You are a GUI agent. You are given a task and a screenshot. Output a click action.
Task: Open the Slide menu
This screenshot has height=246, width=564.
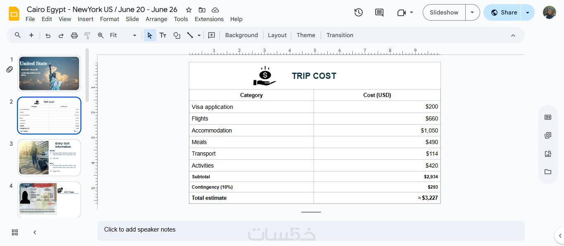[132, 19]
